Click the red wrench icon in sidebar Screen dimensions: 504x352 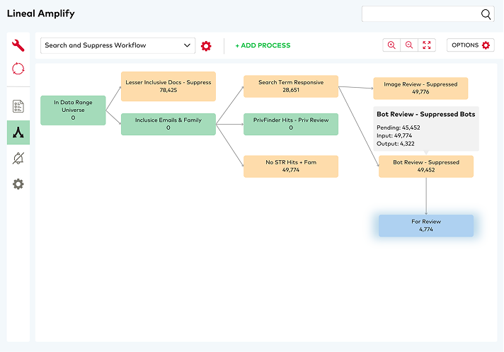tap(18, 46)
